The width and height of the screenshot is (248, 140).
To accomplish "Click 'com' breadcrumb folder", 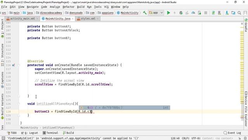I will [90, 13].
